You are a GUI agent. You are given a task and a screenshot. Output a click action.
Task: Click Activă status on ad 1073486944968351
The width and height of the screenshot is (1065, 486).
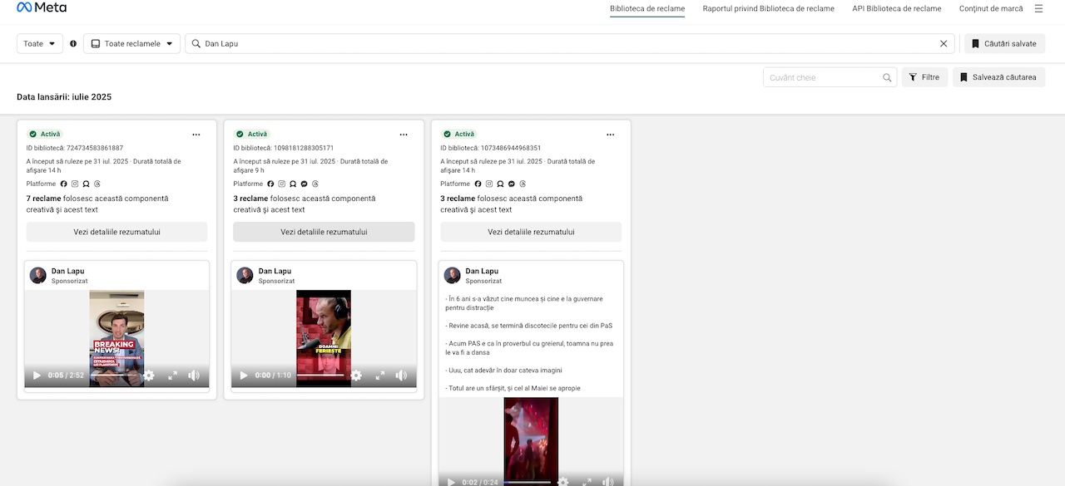click(460, 134)
